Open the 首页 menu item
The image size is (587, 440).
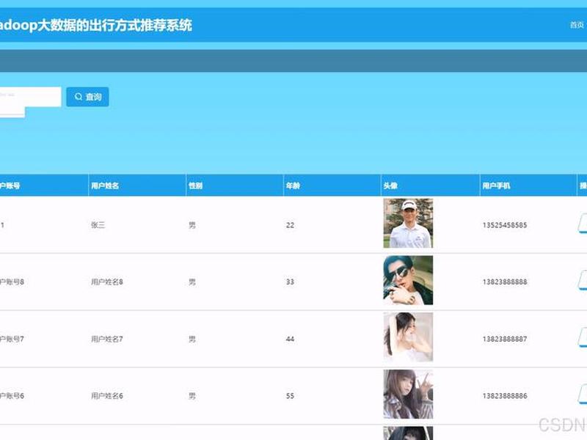(577, 25)
